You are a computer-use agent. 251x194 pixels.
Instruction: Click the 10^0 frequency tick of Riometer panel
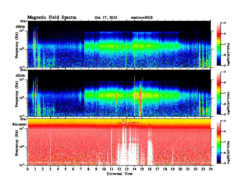click(22, 147)
